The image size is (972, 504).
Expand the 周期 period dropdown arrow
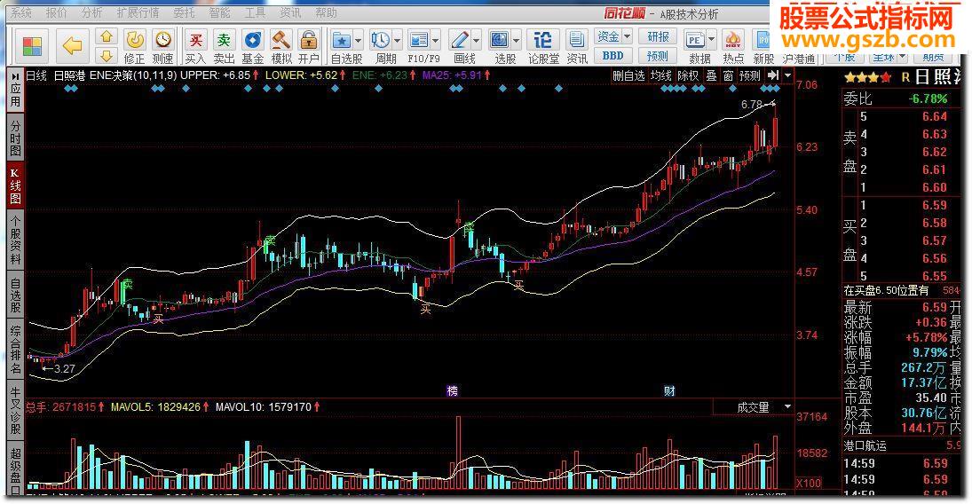click(x=398, y=41)
